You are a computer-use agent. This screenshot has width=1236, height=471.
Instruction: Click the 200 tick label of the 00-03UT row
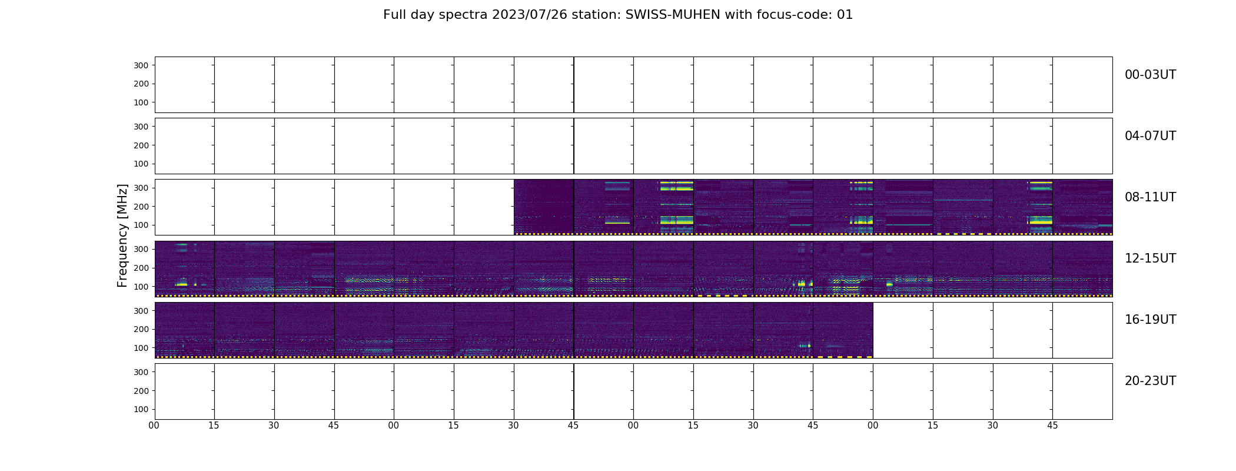coord(141,84)
